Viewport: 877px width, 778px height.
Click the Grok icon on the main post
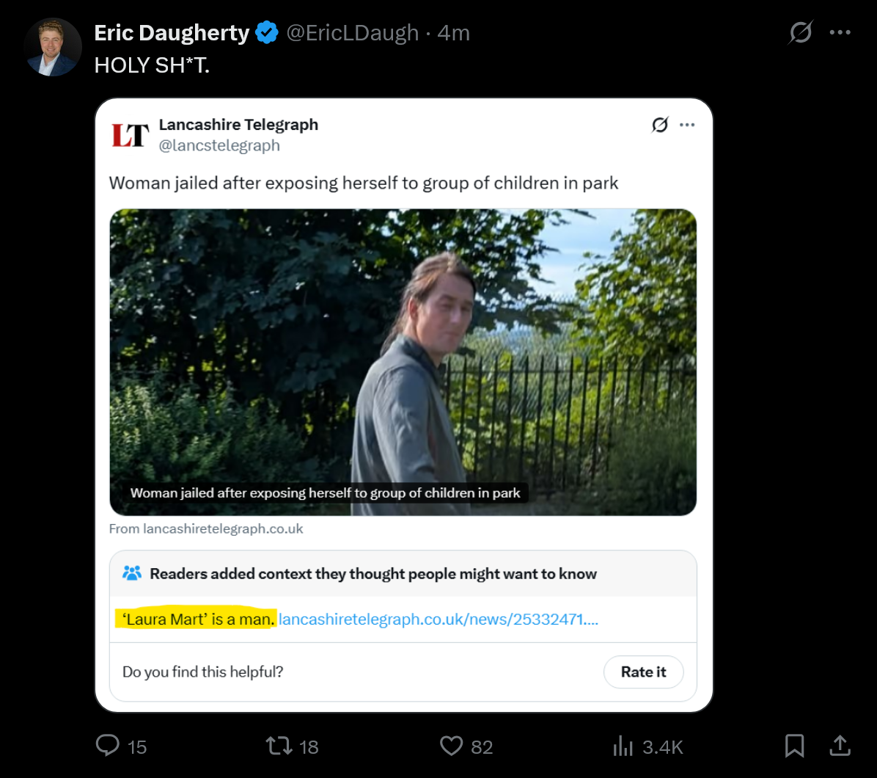click(x=800, y=32)
